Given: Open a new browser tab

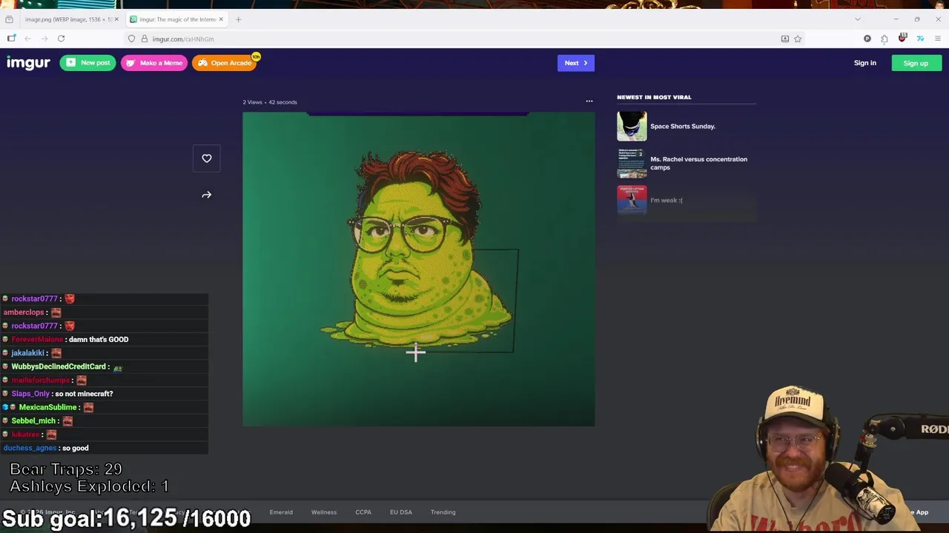Looking at the screenshot, I should (238, 19).
